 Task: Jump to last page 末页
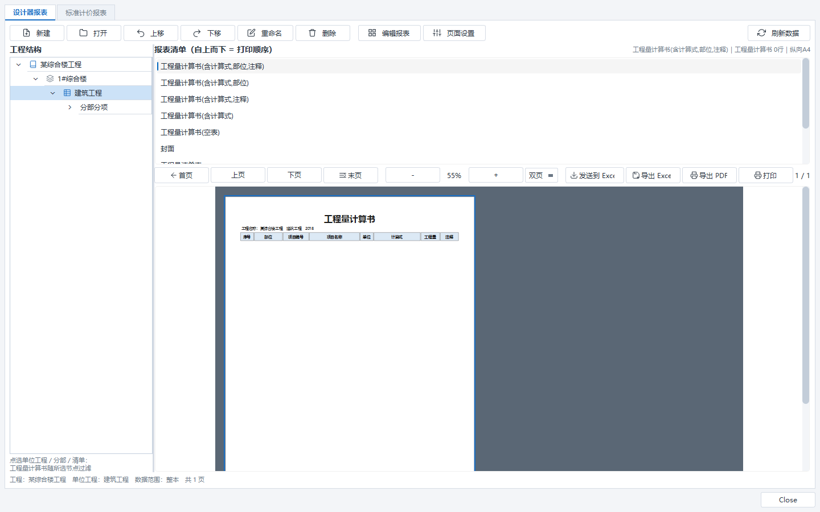pos(351,175)
